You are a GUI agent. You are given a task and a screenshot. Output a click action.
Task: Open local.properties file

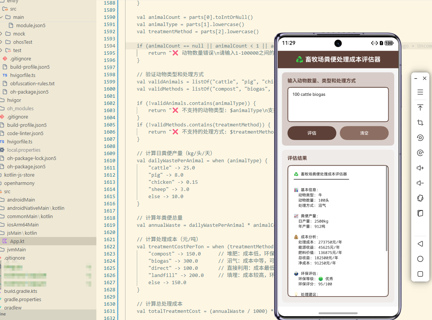pos(24,150)
